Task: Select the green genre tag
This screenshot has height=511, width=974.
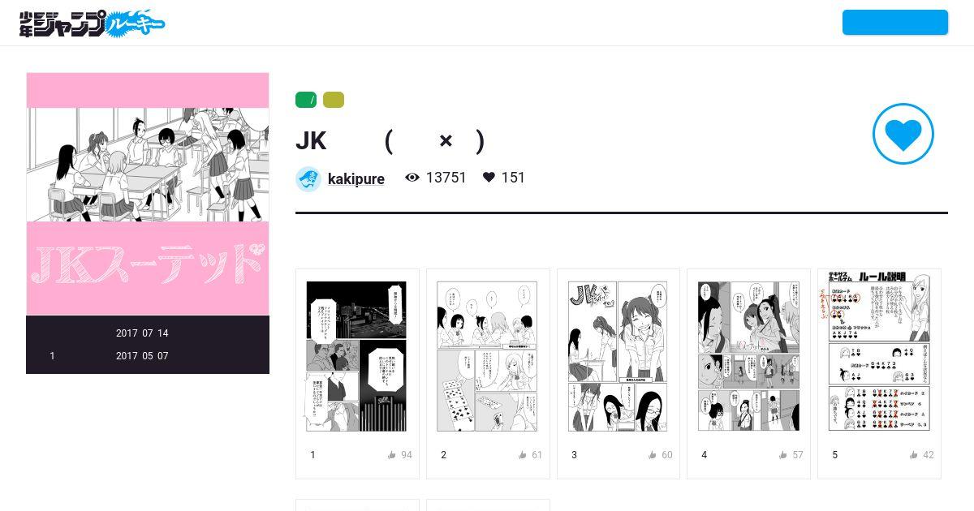Action: coord(306,100)
